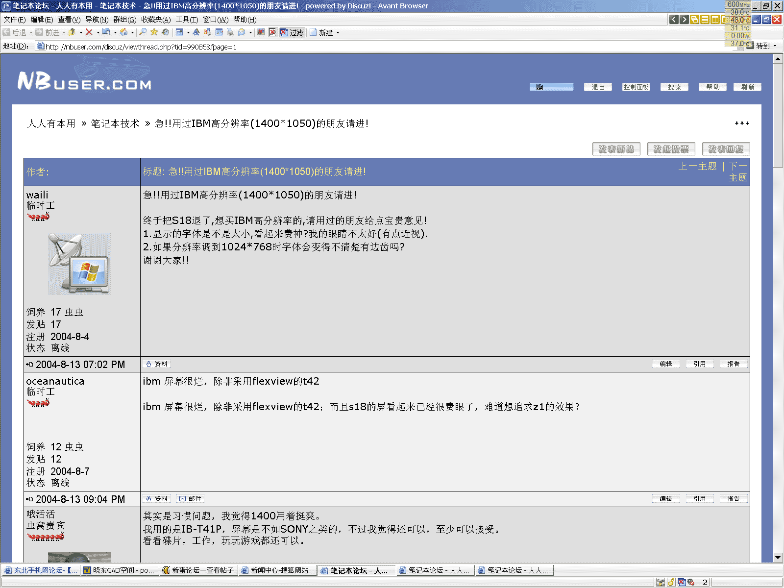Switch to the 新蛋论坛一查看帖子 tab
Screen dimensions: 784x588
click(198, 570)
